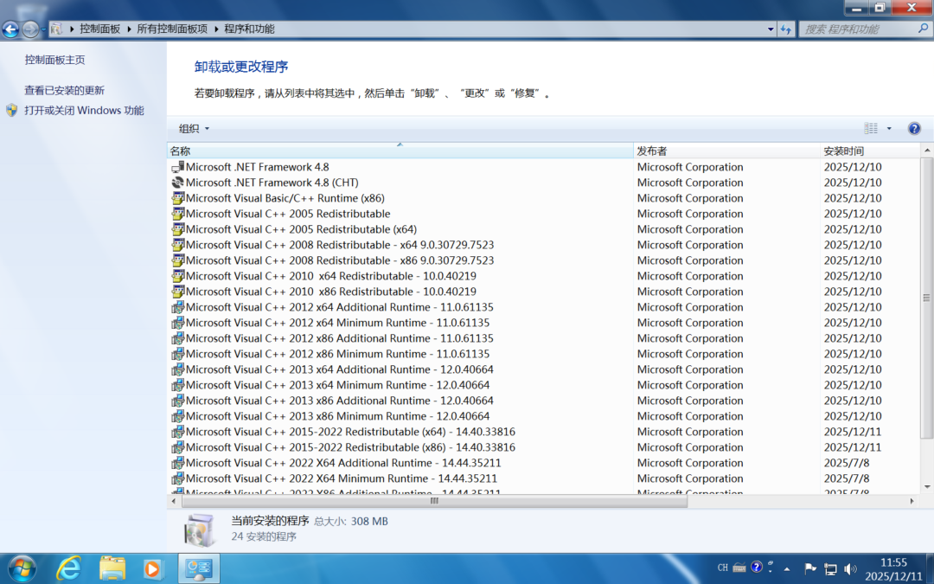Click the 所有控制面板项 breadcrumb
Screen dimensions: 934x584
172,29
